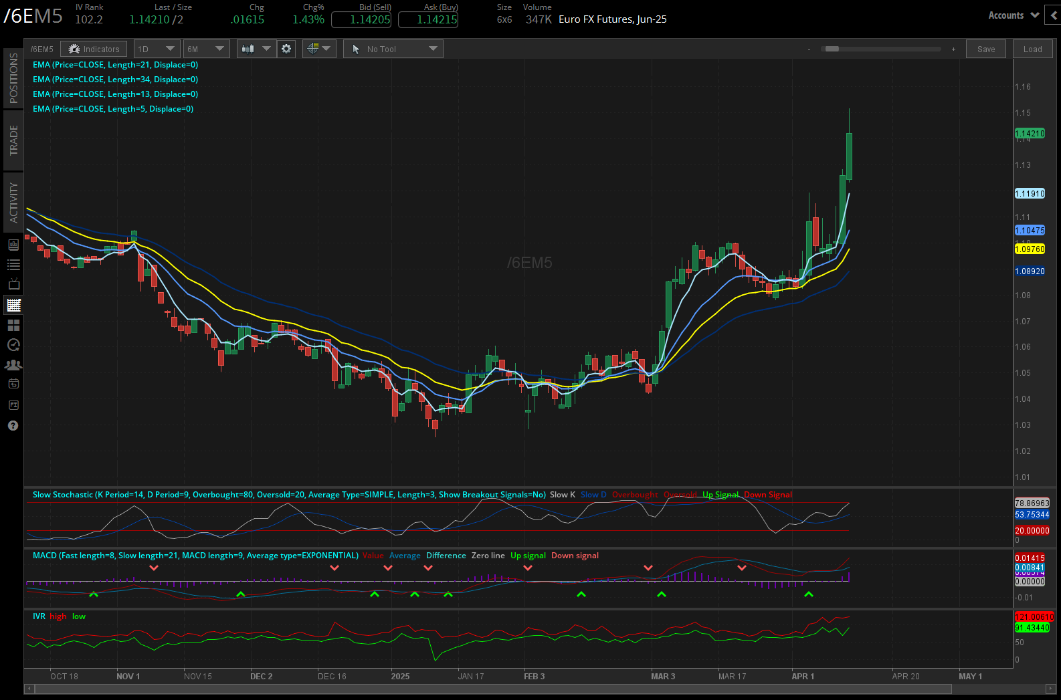This screenshot has width=1061, height=700.
Task: Open the watchlist list sidebar icon
Action: [x=13, y=265]
